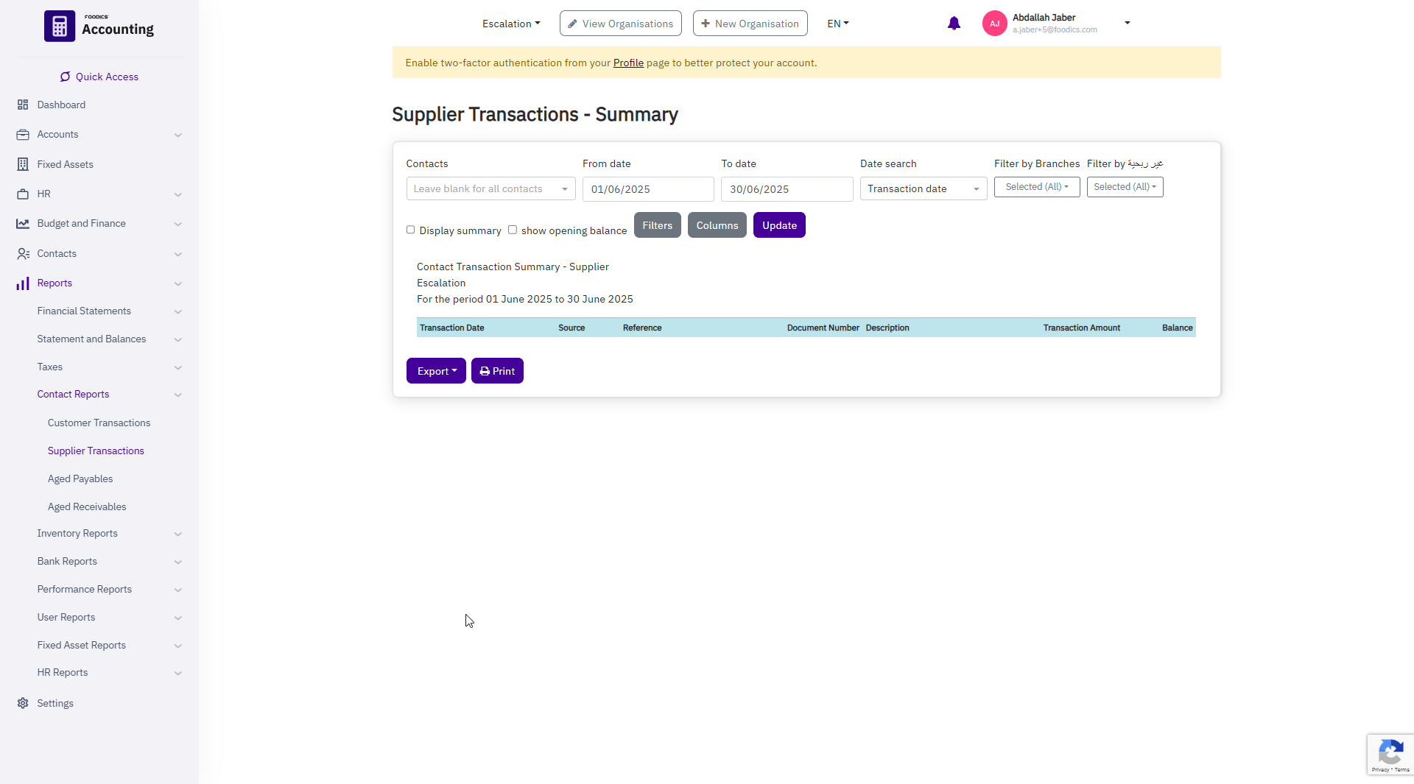Viewport: 1414px width, 784px height.
Task: Click the Fixed Assets building icon
Action: pyautogui.click(x=23, y=164)
